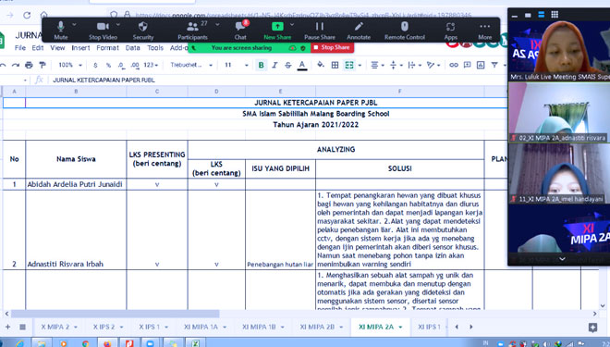Open more number formats (123) dropdown
Screen dimensions: 610x347
click(x=151, y=65)
